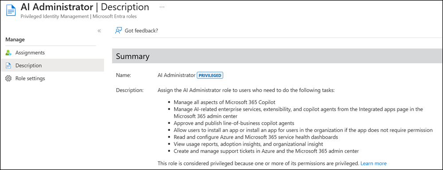Click the Summary section header
443x170 pixels.
[277, 56]
